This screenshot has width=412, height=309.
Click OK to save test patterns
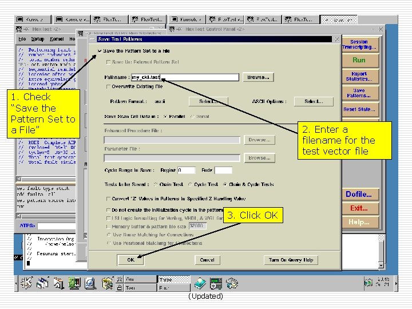tap(130, 260)
